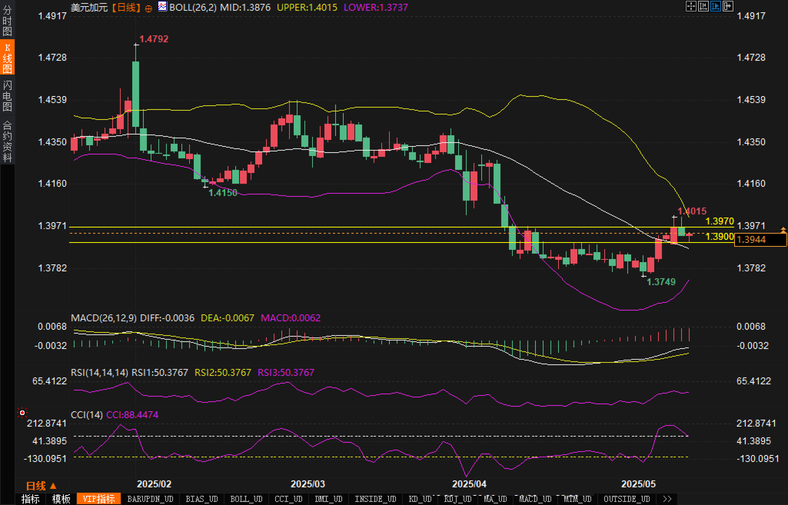Click the 2025/05 date axis label
Image resolution: width=788 pixels, height=505 pixels.
(638, 484)
